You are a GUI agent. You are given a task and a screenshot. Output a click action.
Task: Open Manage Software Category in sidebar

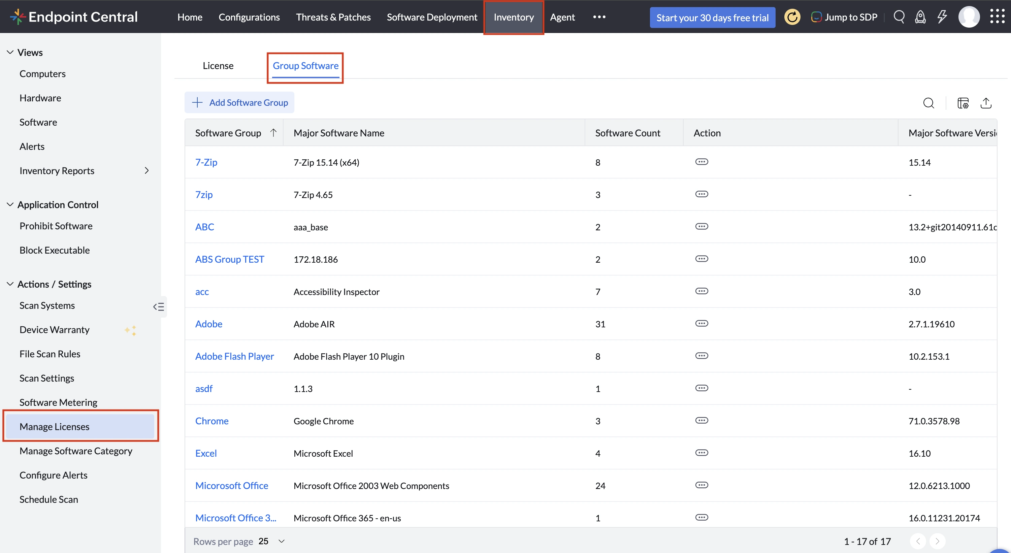[76, 451]
